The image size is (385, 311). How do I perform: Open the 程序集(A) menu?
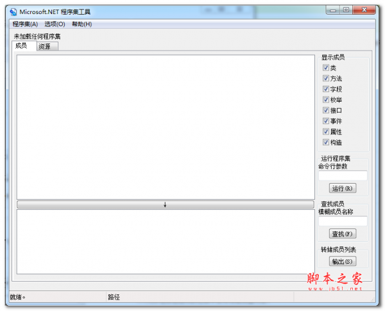click(x=25, y=24)
